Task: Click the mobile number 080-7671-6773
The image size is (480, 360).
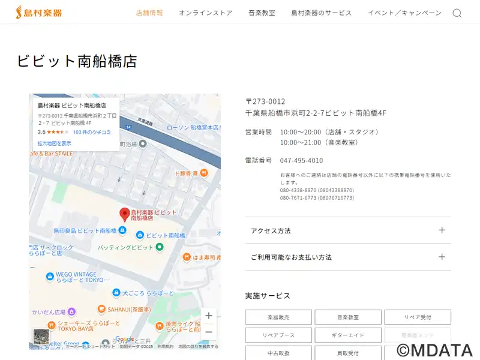Action: click(x=298, y=198)
